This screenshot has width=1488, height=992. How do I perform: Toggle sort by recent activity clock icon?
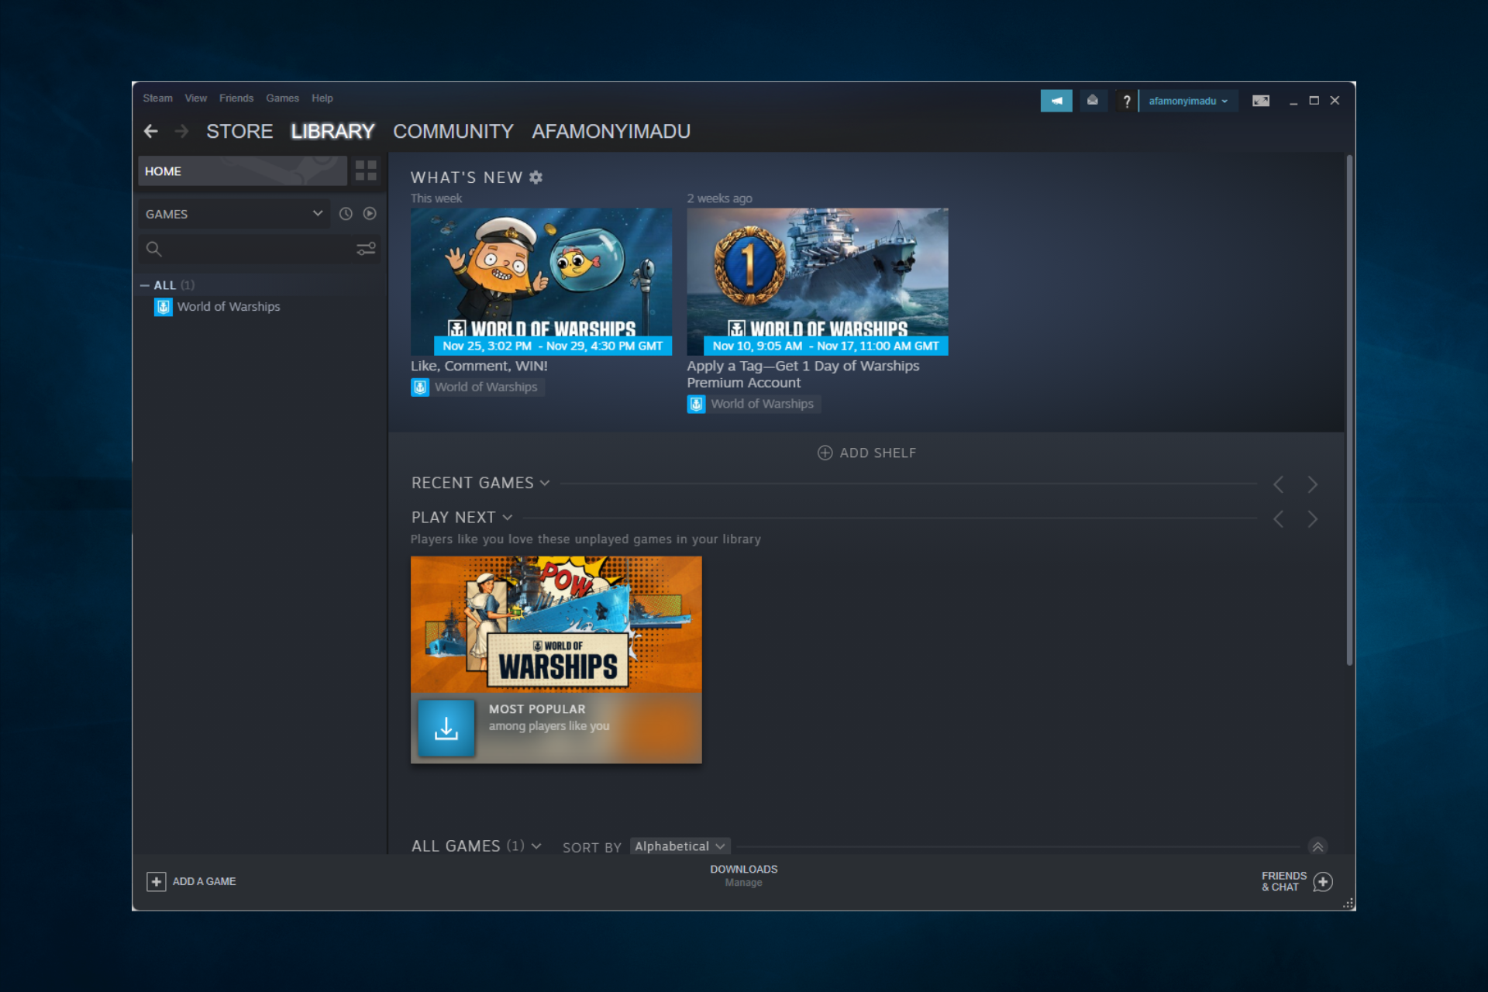coord(346,214)
